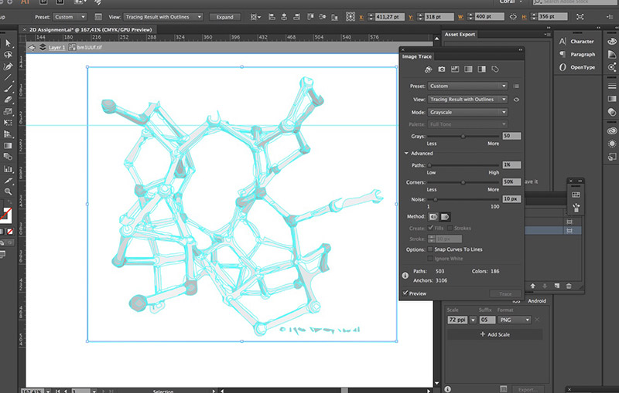This screenshot has height=393, width=619.
Task: Click the Y position stepper arrows
Action: [x=420, y=17]
